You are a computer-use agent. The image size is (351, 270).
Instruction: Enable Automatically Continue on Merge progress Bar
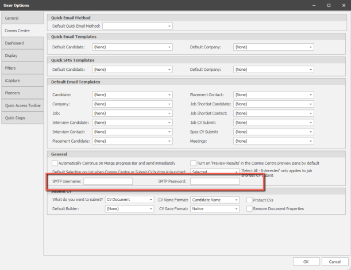point(55,163)
